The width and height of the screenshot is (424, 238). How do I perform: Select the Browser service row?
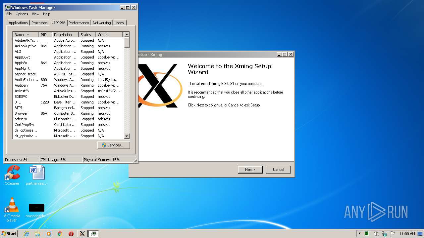(68, 113)
